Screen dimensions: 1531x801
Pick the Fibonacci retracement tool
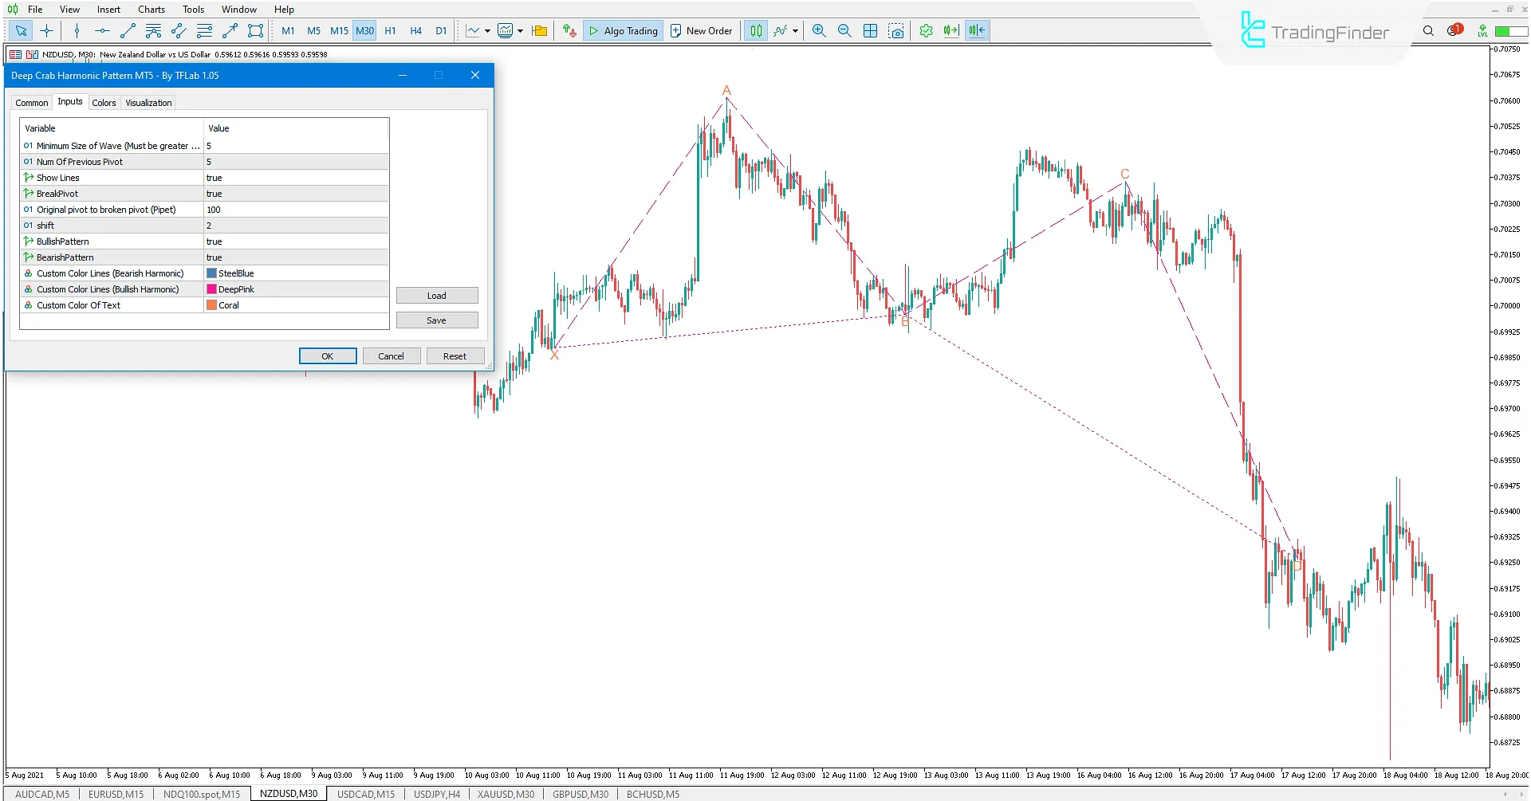coord(205,30)
